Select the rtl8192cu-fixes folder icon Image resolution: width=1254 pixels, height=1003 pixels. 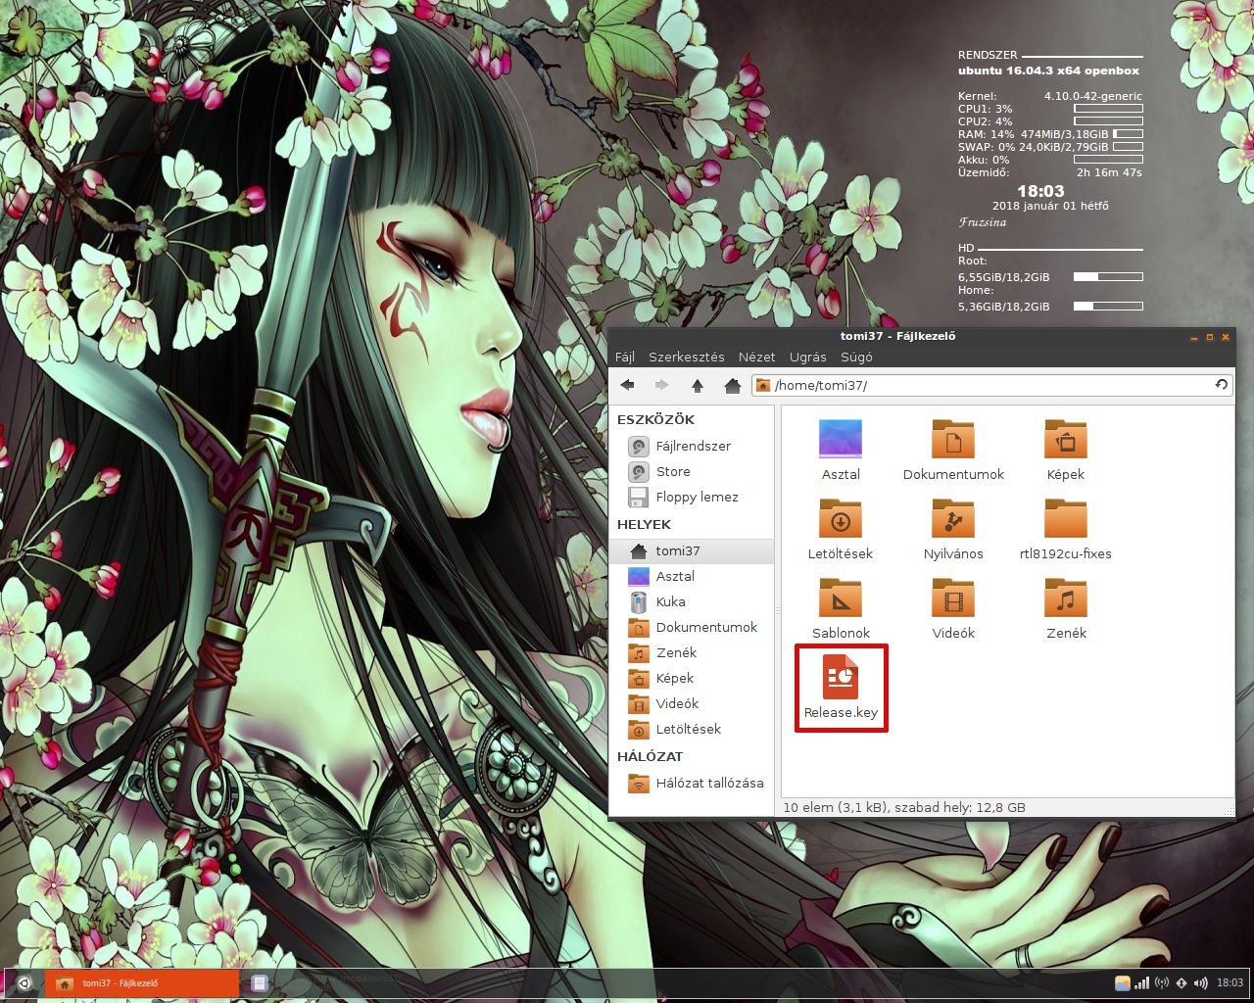[1066, 518]
